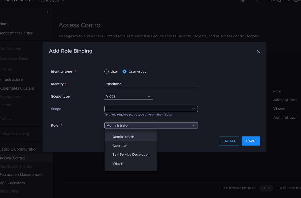Open Kubernetes Clusters in the sidebar

tap(17, 88)
